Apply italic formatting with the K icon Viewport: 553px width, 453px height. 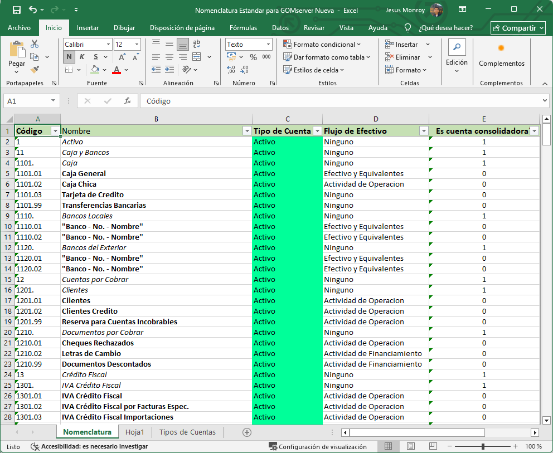[82, 57]
